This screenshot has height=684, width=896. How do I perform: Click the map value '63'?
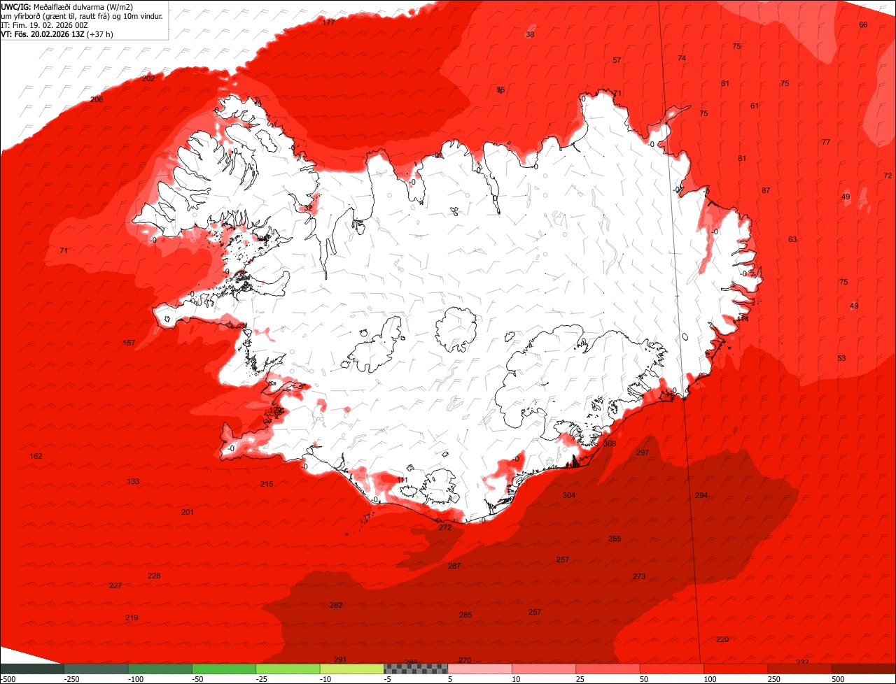(x=792, y=239)
